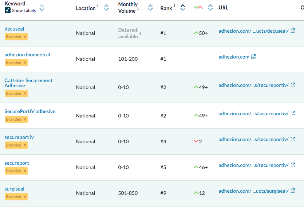The image size is (304, 208).
Task: Uncheck the Show Labels checkbox
Action: (x=7, y=11)
